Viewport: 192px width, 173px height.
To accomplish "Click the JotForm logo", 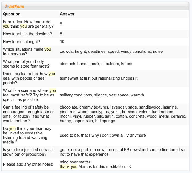I will click(15, 7).
